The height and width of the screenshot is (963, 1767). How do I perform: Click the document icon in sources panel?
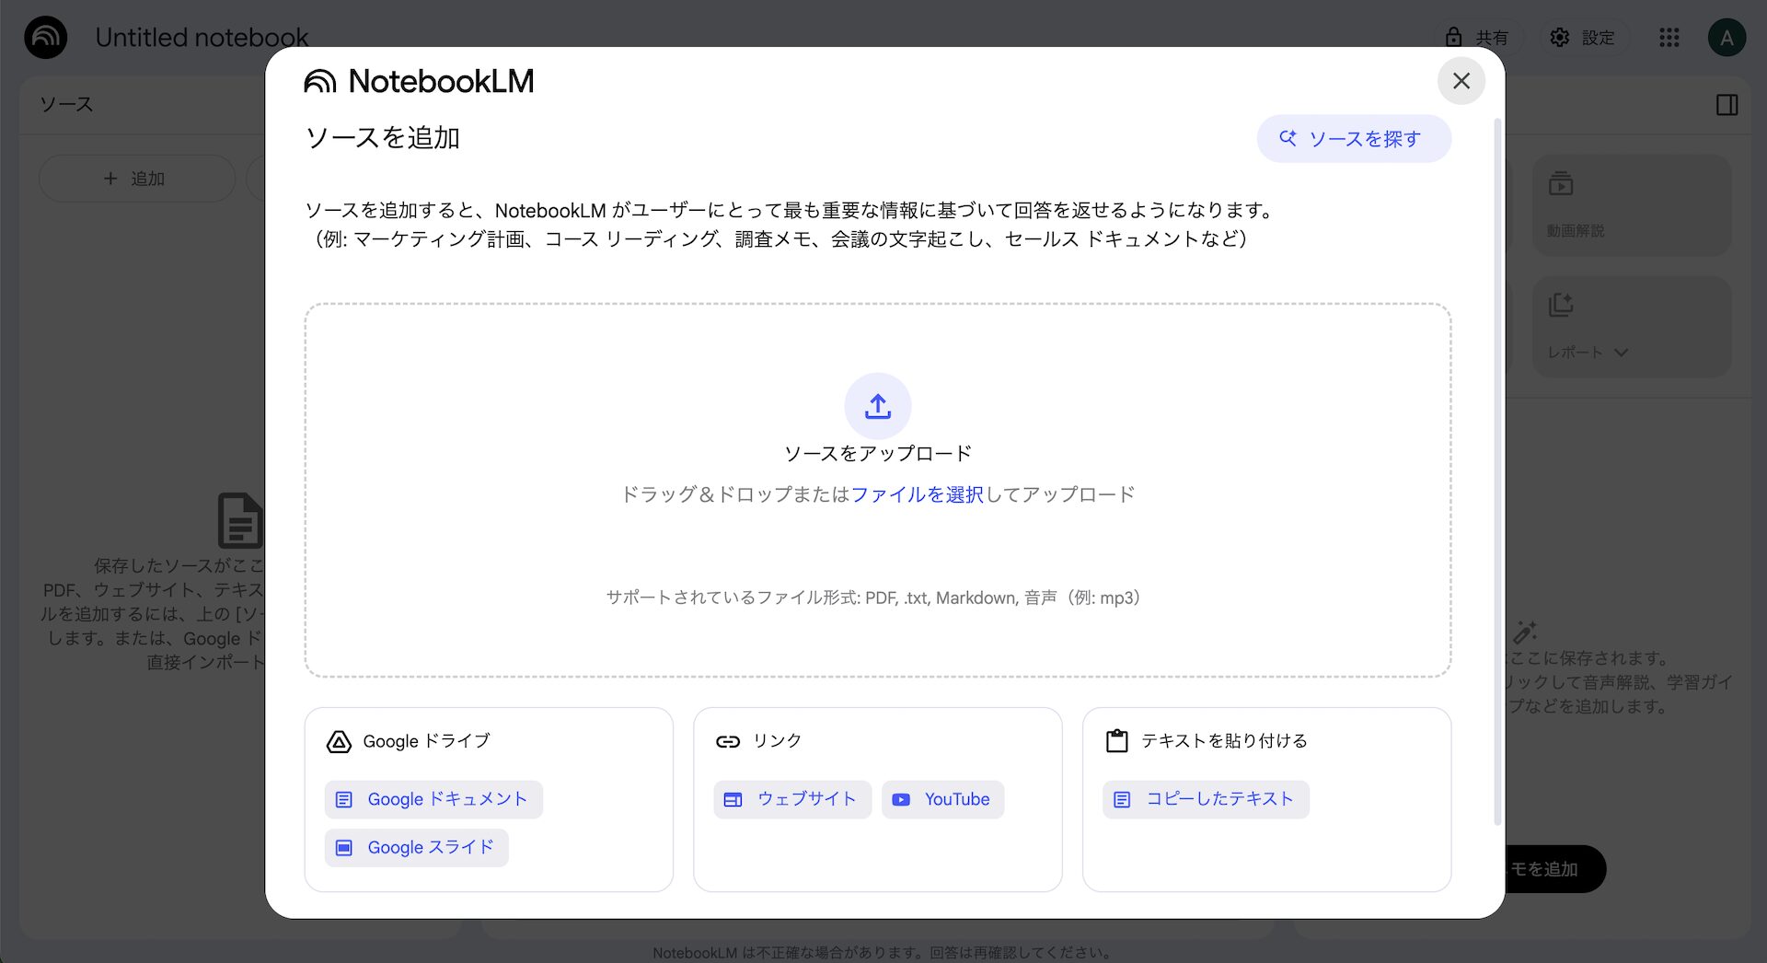click(240, 520)
